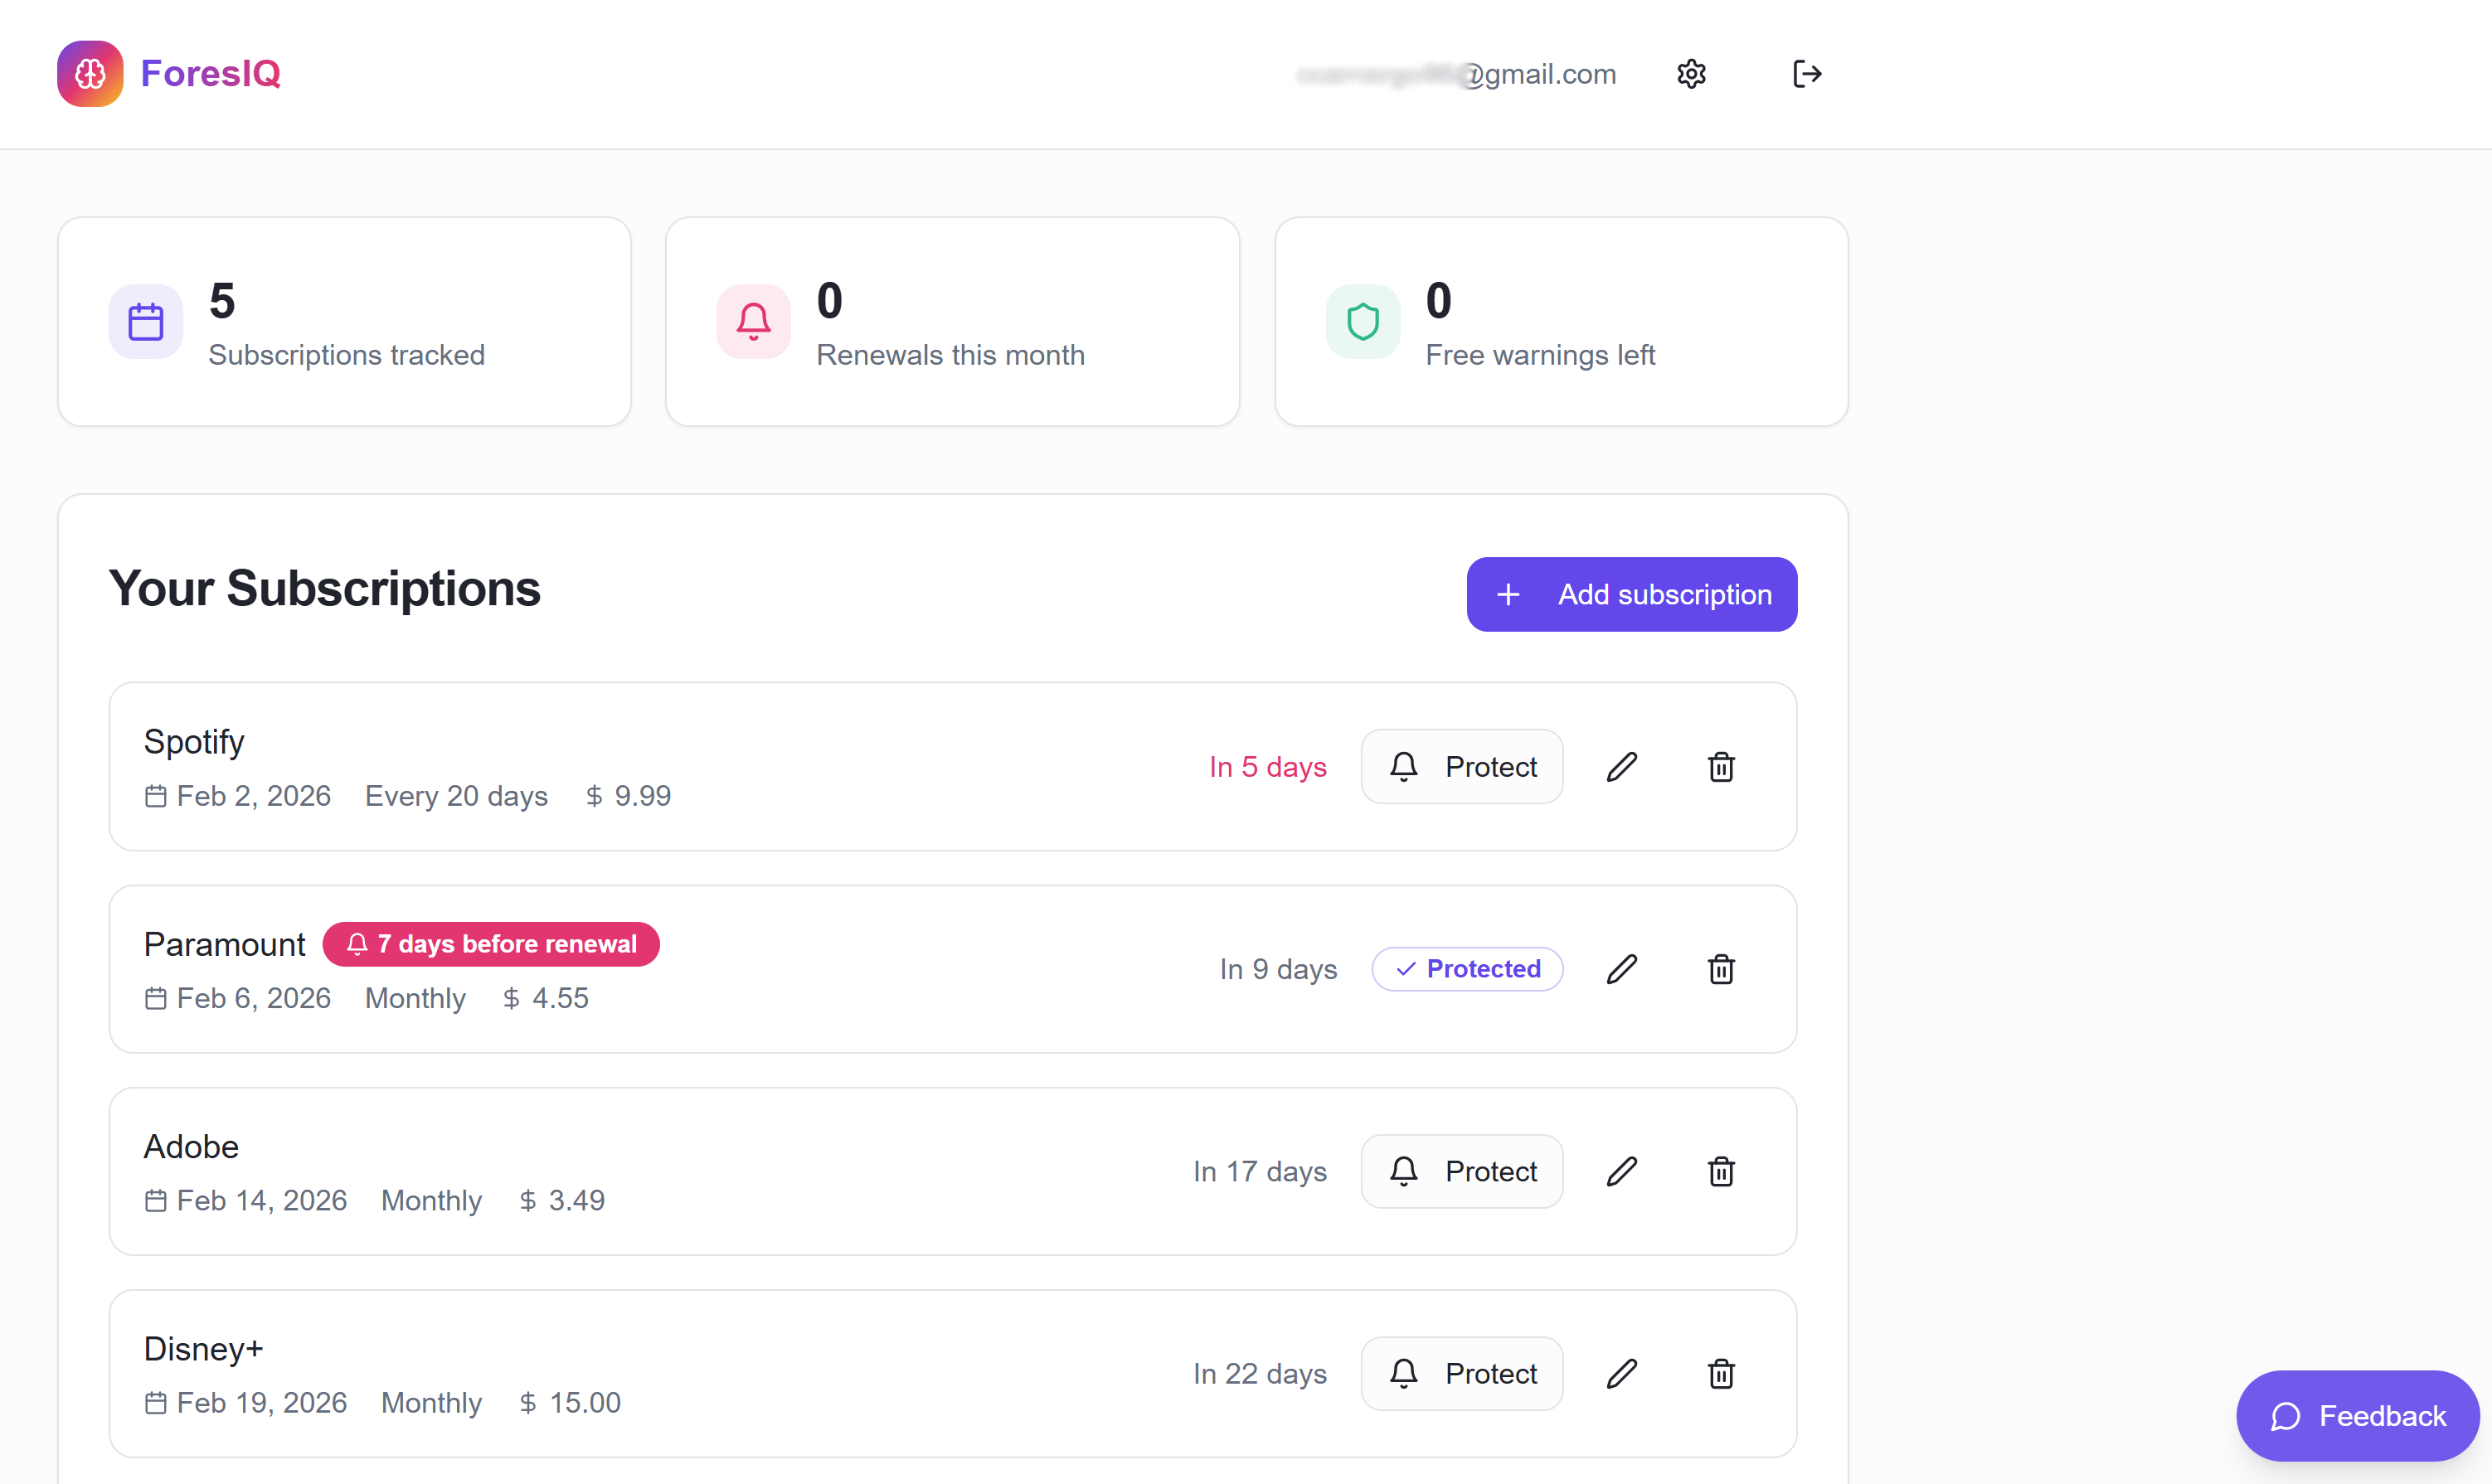Log out using the logout icon
Screen dimensions: 2492x1484
tap(1806, 73)
